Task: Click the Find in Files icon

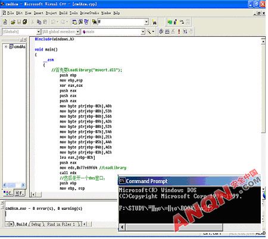Action: [x=94, y=22]
